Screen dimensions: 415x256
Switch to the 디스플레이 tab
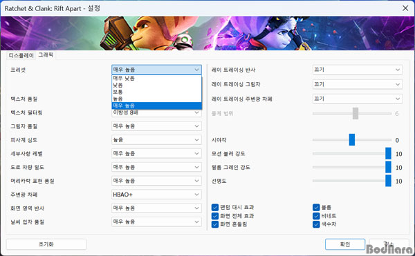[x=21, y=55]
